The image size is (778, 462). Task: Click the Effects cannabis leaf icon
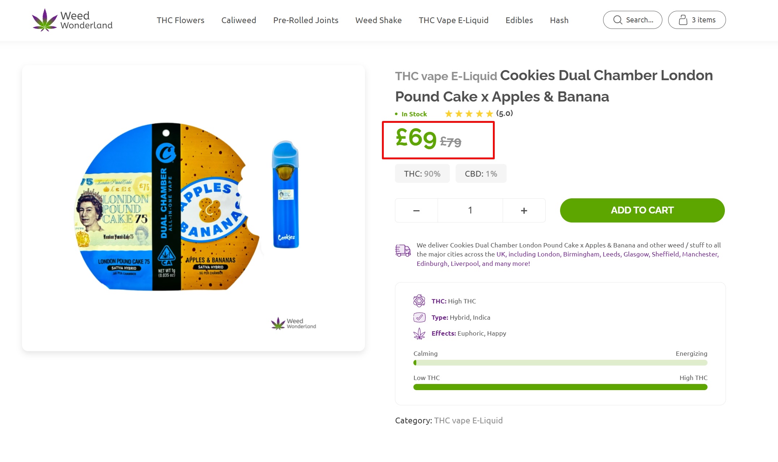pyautogui.click(x=419, y=333)
